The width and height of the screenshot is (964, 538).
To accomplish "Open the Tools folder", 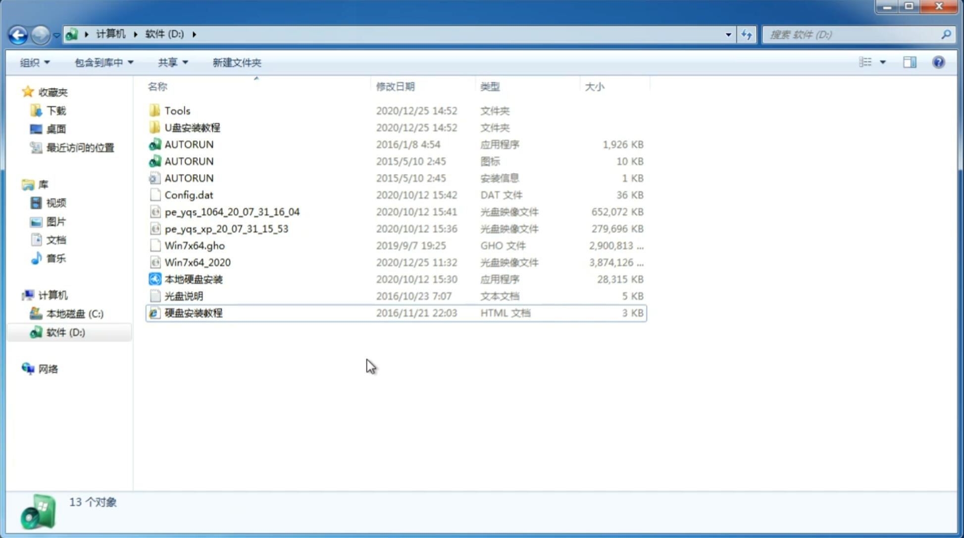I will [177, 110].
